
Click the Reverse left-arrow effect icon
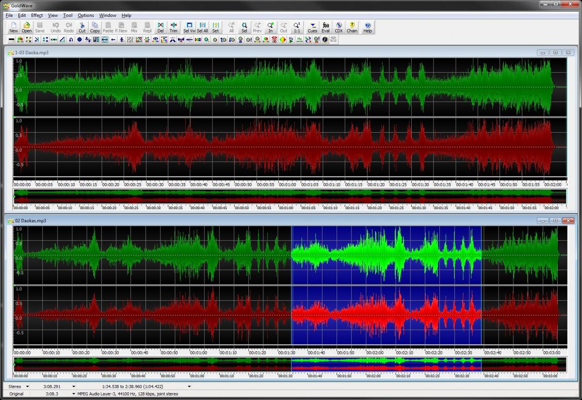click(113, 39)
